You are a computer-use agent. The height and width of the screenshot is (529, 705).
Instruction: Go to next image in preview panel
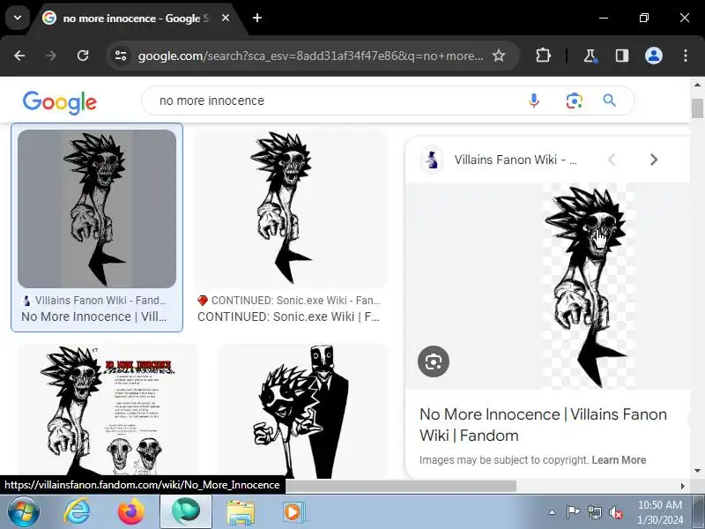click(653, 160)
